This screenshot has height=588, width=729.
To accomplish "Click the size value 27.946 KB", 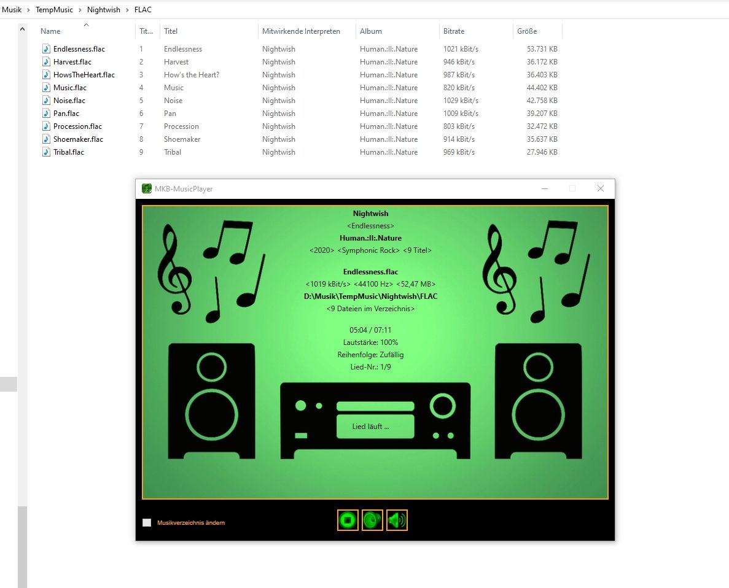I will coord(542,152).
